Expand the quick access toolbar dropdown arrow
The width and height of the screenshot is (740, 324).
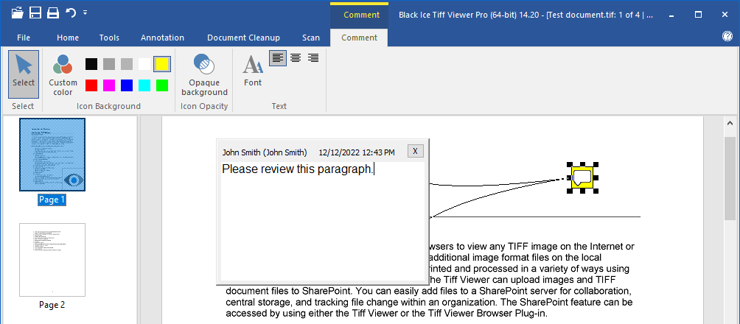tap(85, 13)
